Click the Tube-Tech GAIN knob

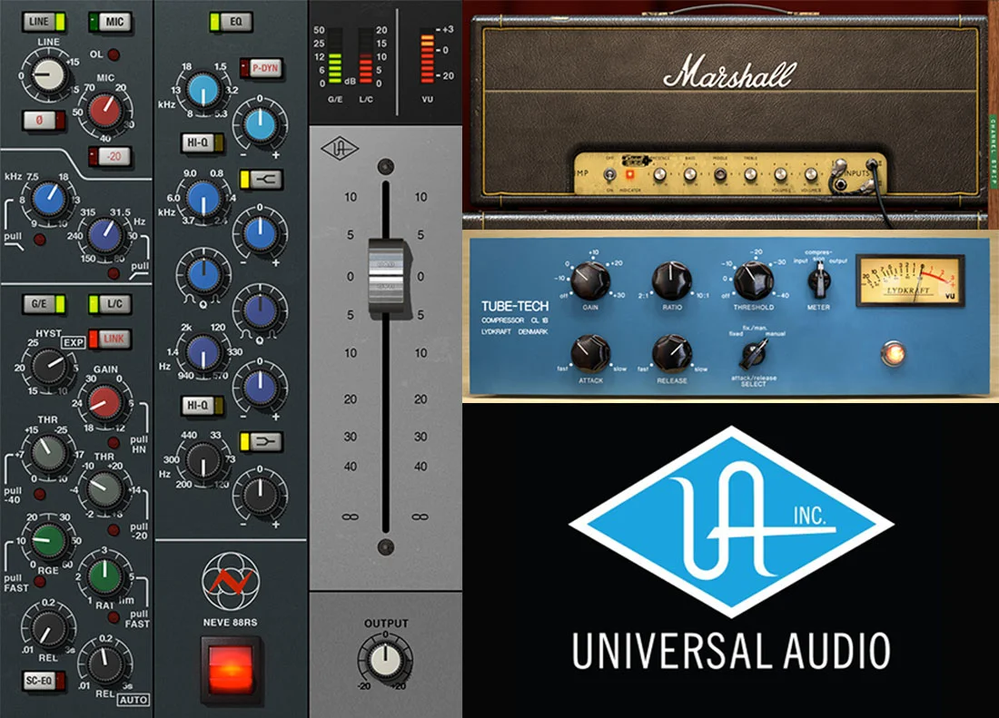(x=589, y=280)
